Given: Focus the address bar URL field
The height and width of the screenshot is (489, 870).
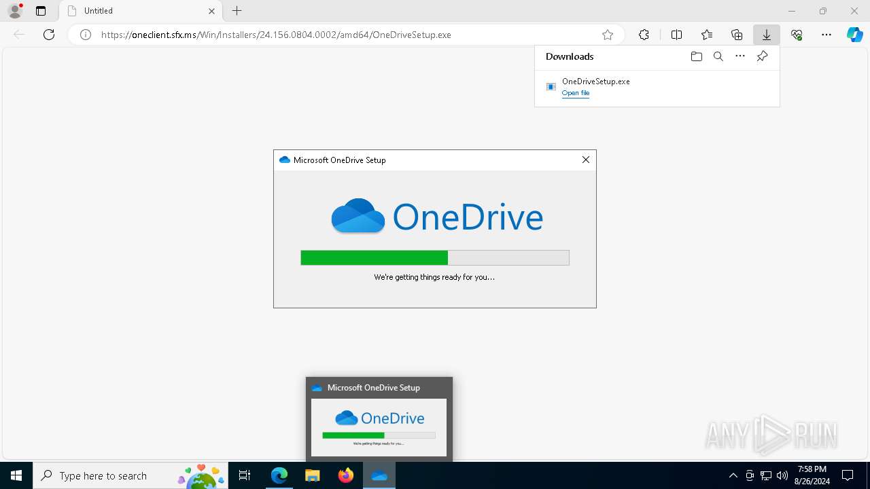Looking at the screenshot, I should pyautogui.click(x=347, y=35).
